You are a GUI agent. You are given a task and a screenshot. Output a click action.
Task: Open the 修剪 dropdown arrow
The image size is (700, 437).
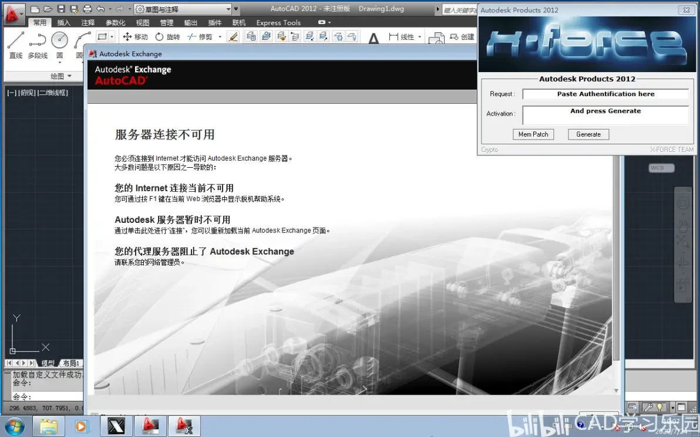click(220, 36)
